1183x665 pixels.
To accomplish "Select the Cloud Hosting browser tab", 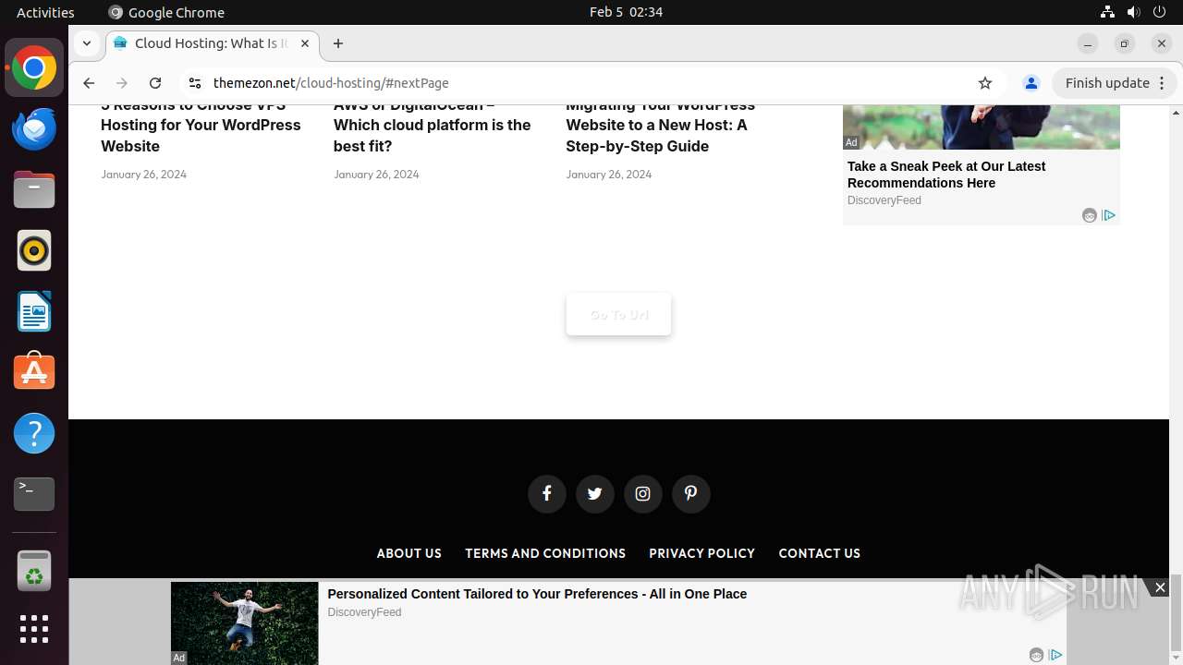I will click(x=211, y=43).
